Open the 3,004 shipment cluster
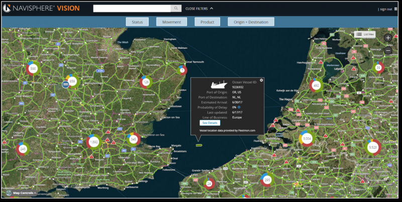The image size is (402, 202). pyautogui.click(x=307, y=138)
